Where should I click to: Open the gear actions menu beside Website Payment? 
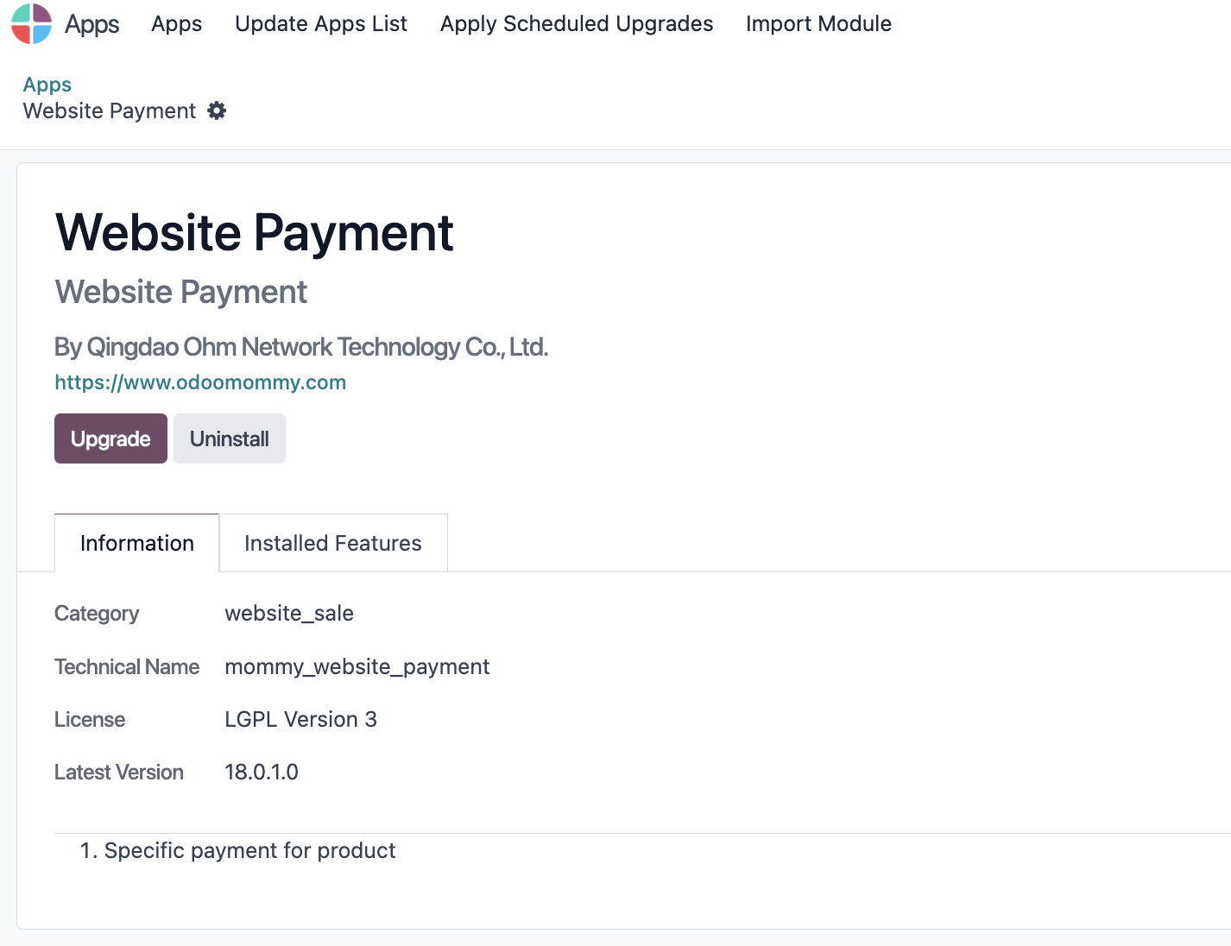pos(217,110)
